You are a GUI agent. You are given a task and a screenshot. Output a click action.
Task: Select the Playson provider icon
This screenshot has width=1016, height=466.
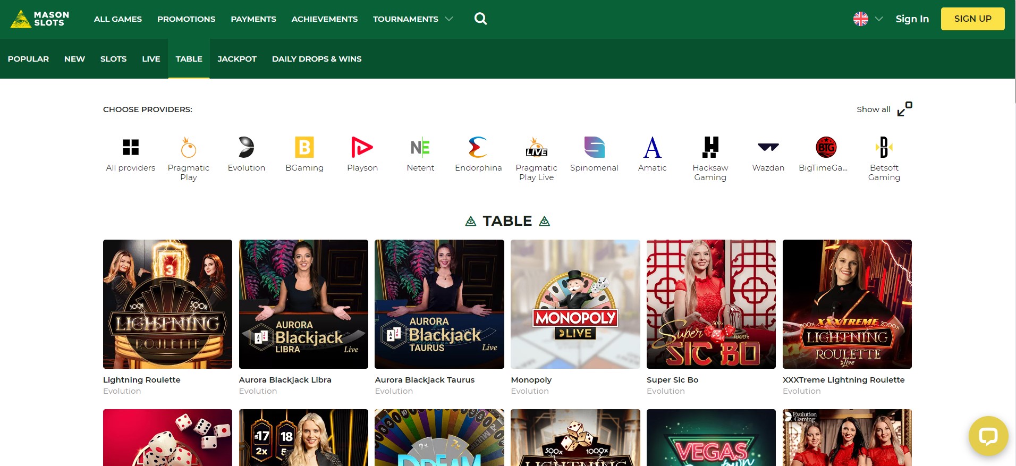pyautogui.click(x=362, y=147)
